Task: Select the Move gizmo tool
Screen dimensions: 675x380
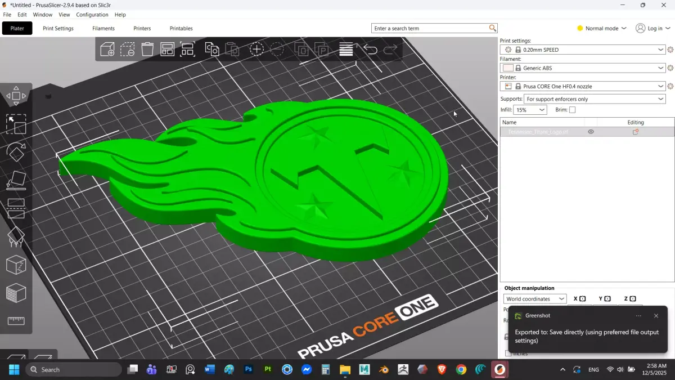Action: pyautogui.click(x=16, y=96)
